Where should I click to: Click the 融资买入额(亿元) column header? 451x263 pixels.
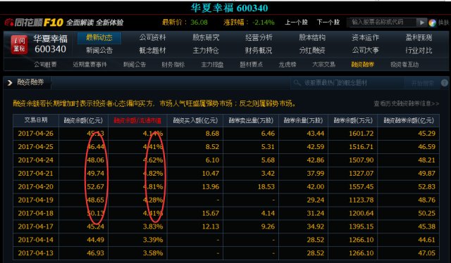[195, 120]
